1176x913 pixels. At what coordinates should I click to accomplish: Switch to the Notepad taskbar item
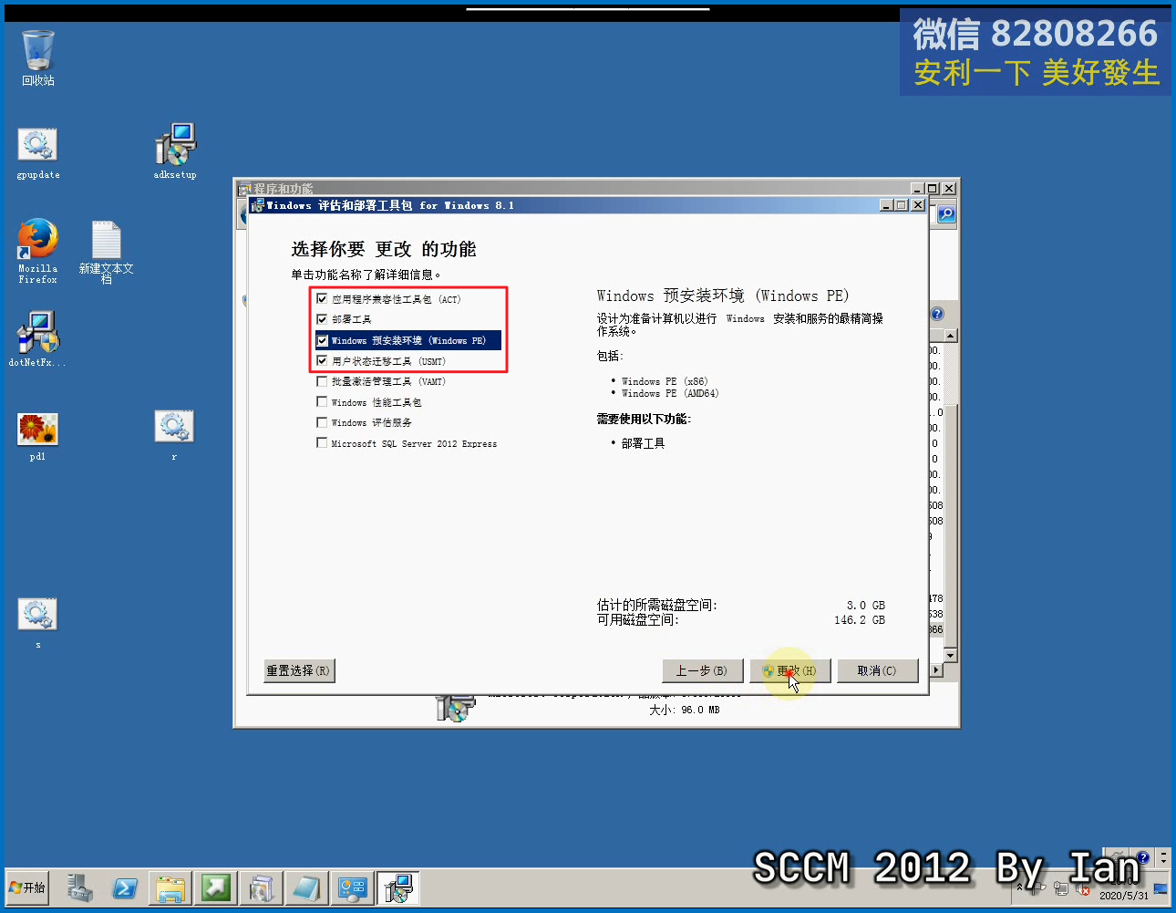pyautogui.click(x=306, y=887)
